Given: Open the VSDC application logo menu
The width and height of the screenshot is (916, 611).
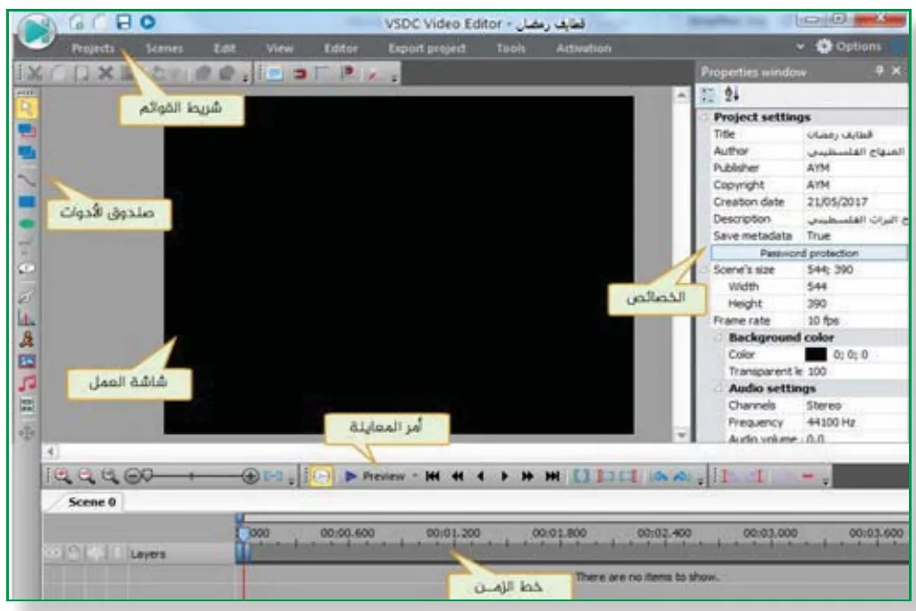Looking at the screenshot, I should [x=37, y=30].
